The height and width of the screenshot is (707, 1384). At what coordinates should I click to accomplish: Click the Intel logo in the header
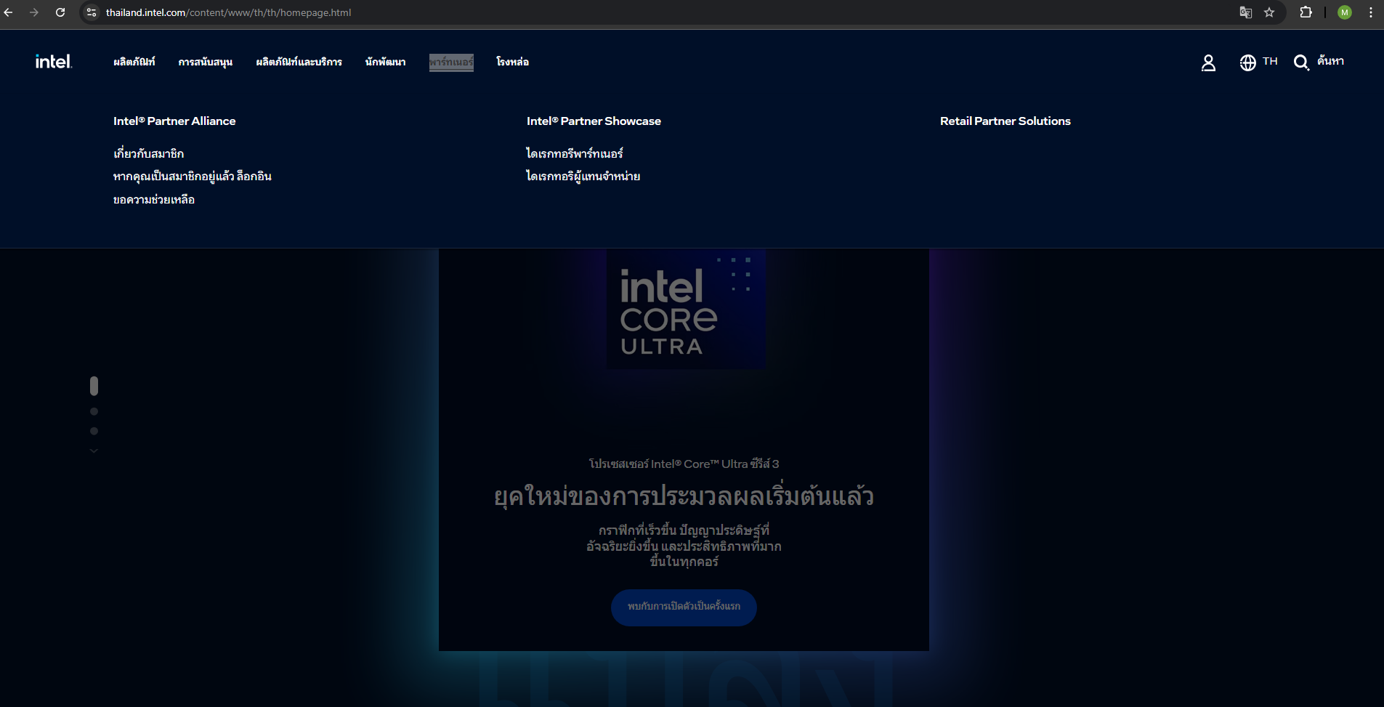(54, 62)
